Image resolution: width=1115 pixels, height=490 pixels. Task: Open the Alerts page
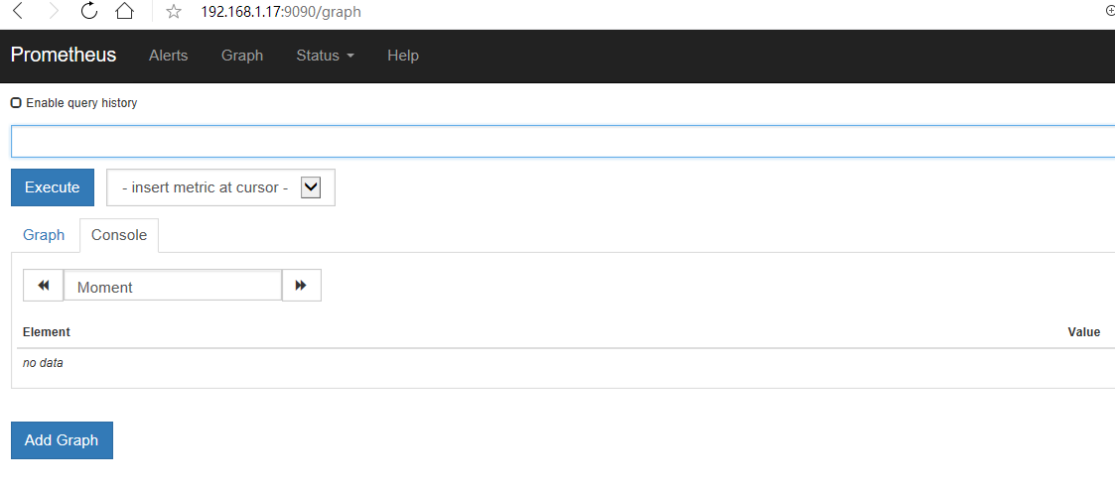click(x=169, y=56)
